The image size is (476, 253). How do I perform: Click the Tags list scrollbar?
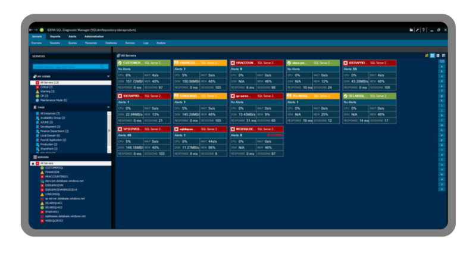109,131
